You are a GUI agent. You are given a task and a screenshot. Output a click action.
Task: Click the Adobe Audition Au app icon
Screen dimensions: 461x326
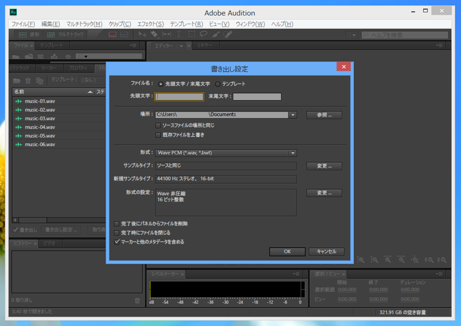coord(13,12)
